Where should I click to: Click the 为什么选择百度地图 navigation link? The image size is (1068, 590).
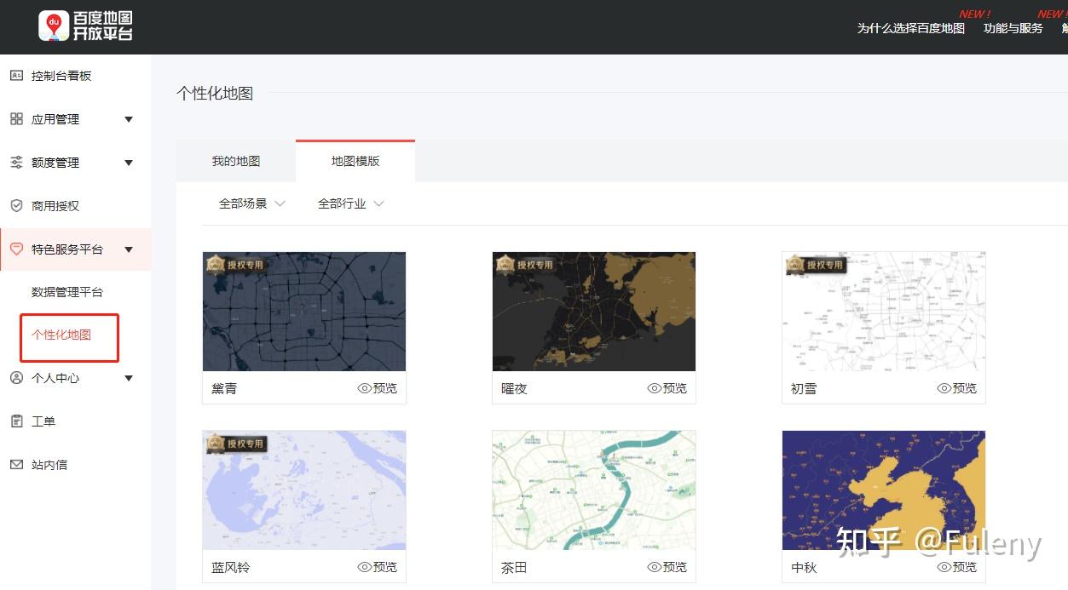coord(911,28)
